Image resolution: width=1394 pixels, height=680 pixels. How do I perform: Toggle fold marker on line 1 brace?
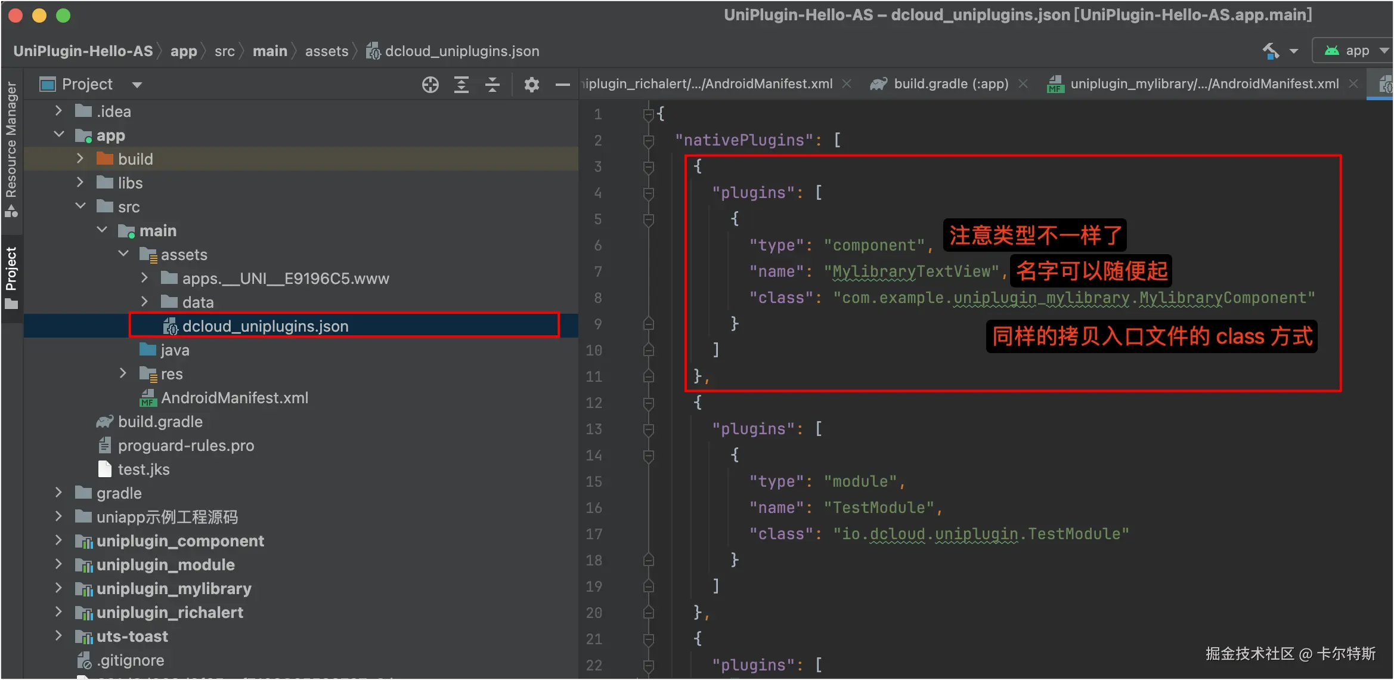649,114
